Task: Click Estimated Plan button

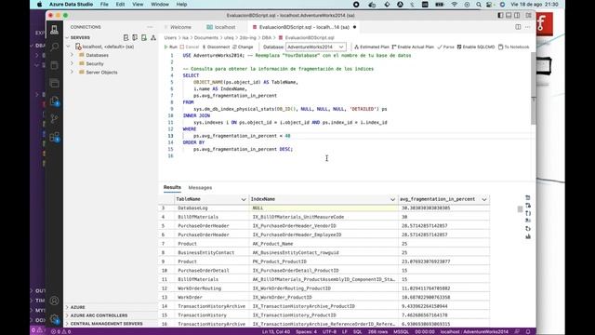Action: (x=372, y=47)
